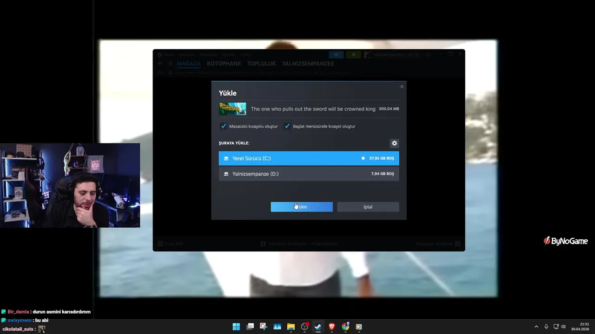Cancel installation with İptal button
Screen dimensions: 595x334
click(x=368, y=207)
